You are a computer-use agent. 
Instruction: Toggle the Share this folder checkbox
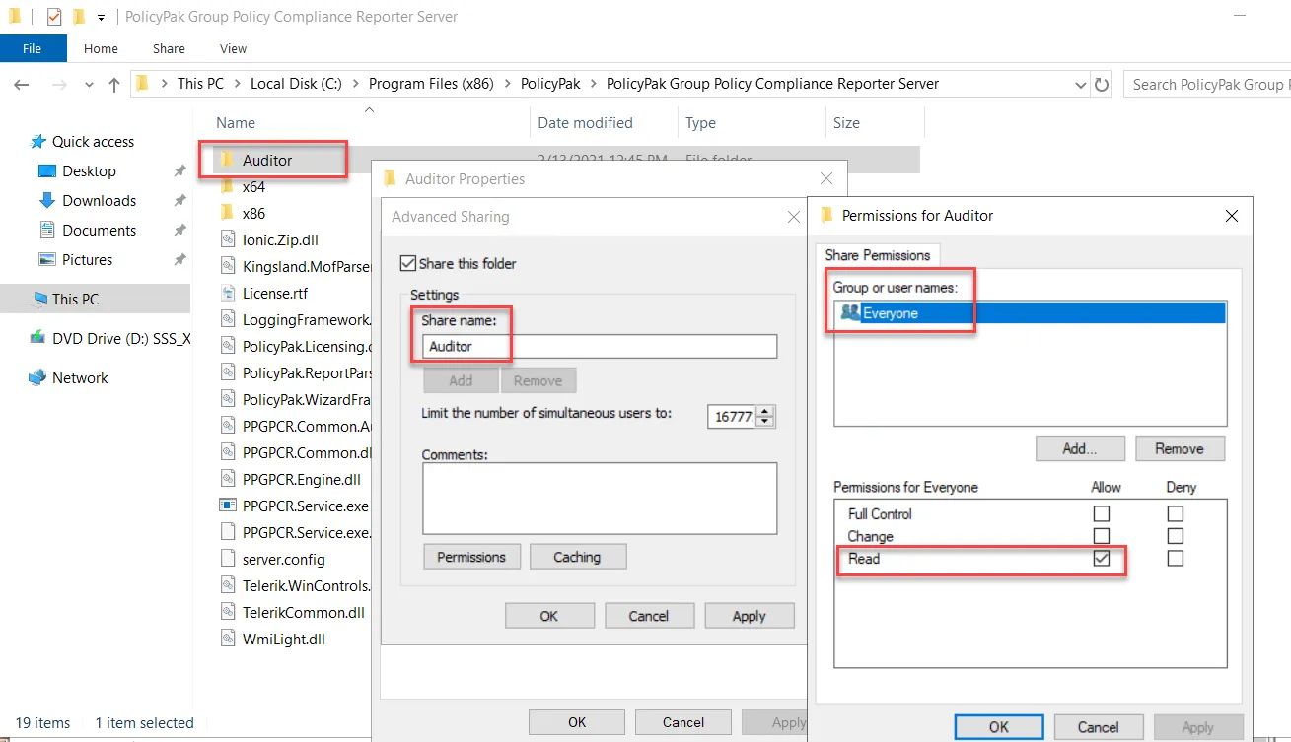(407, 263)
